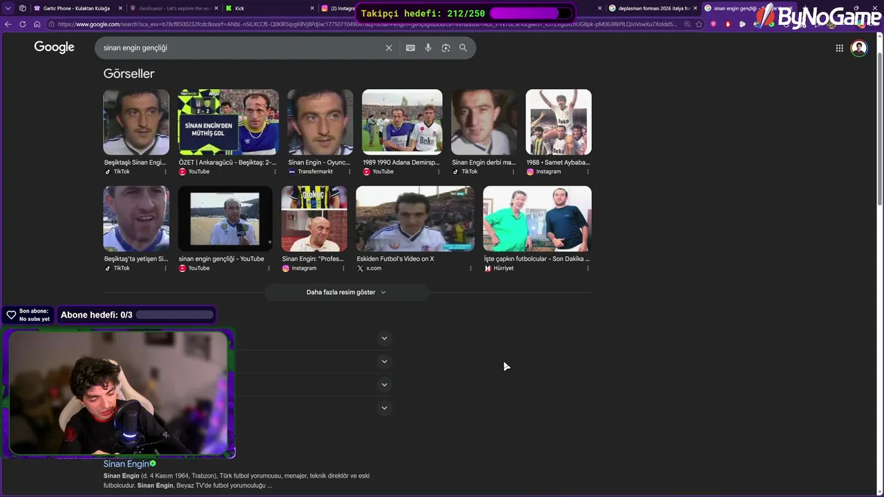Image resolution: width=884 pixels, height=497 pixels.
Task: Open options for sinan engin gençliği YouTube
Action: pos(268,269)
